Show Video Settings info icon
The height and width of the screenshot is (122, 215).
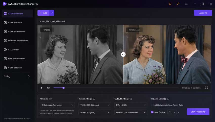tap(94, 99)
